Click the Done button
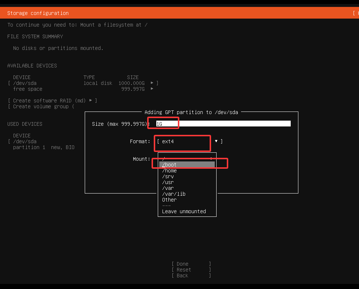The height and width of the screenshot is (289, 359). point(182,263)
